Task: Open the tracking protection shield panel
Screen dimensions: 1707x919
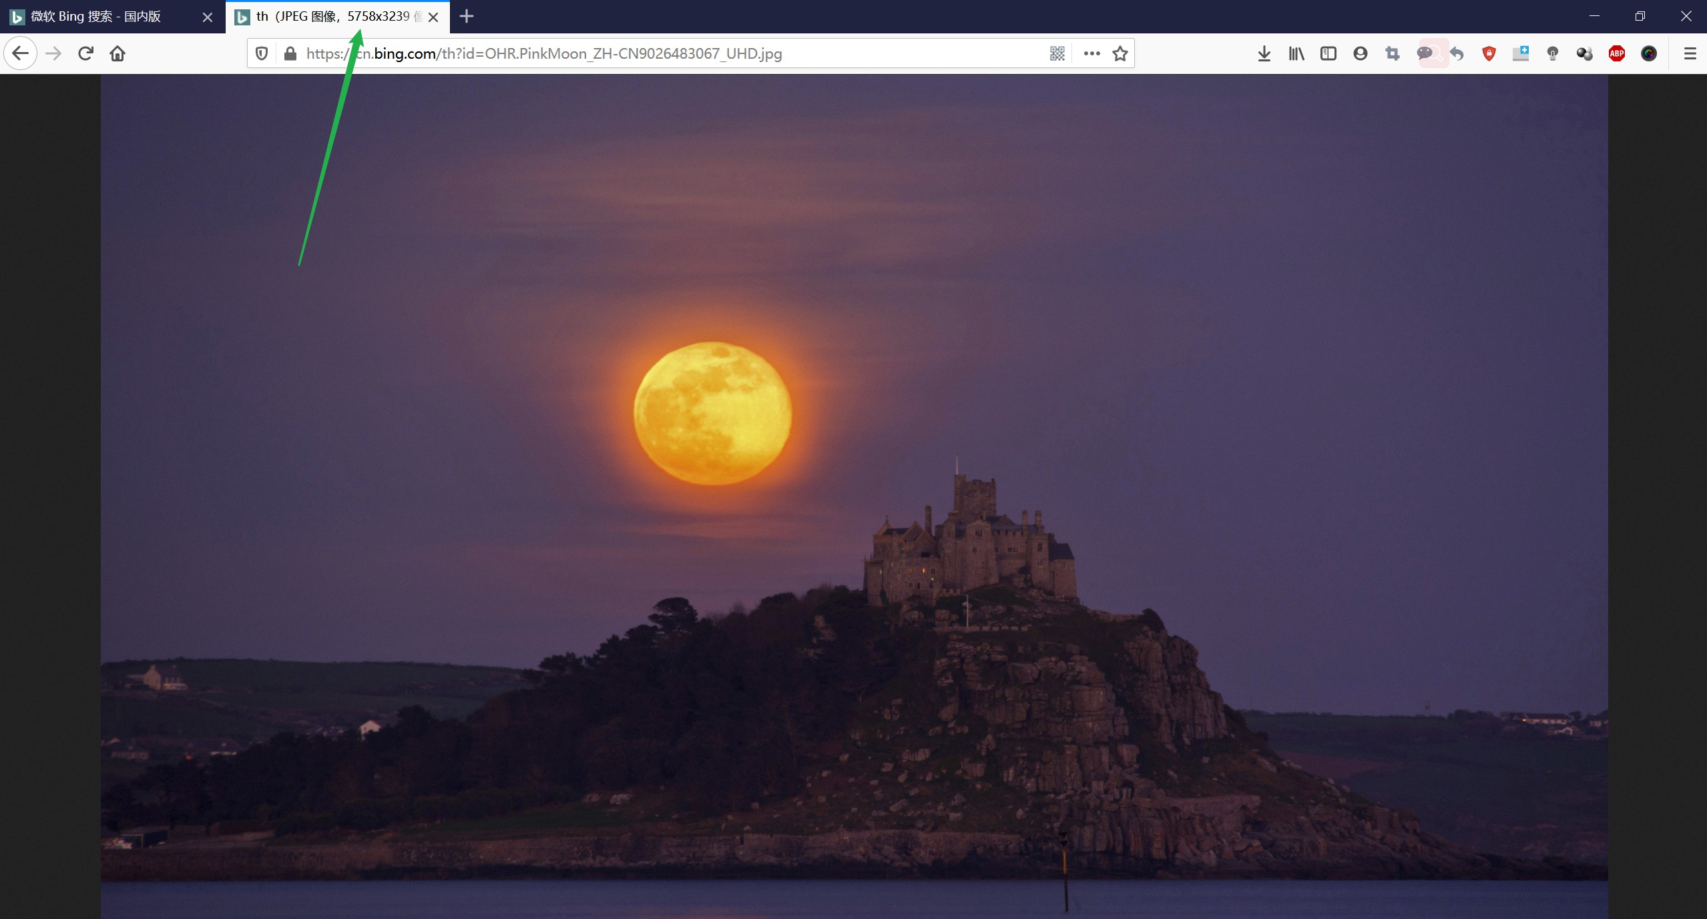Action: 262,53
